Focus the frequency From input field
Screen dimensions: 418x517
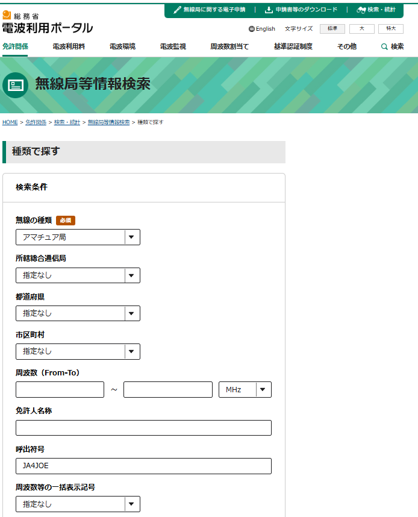coord(60,389)
